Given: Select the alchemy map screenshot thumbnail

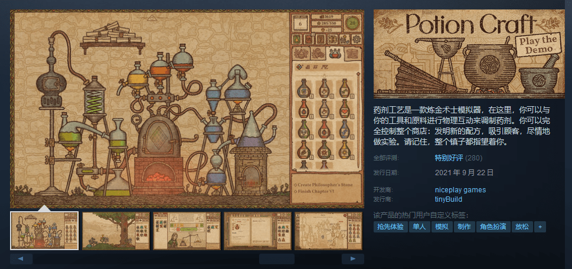Looking at the screenshot, I should click(x=328, y=231).
